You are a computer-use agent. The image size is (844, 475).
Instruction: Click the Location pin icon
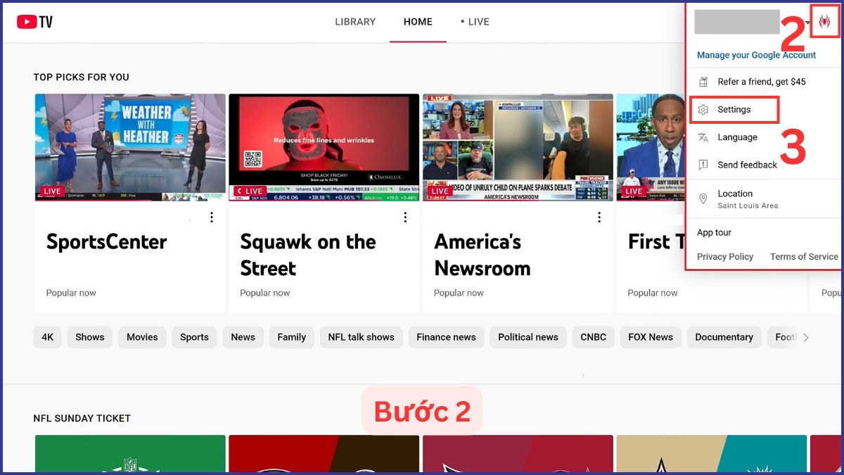tap(703, 199)
